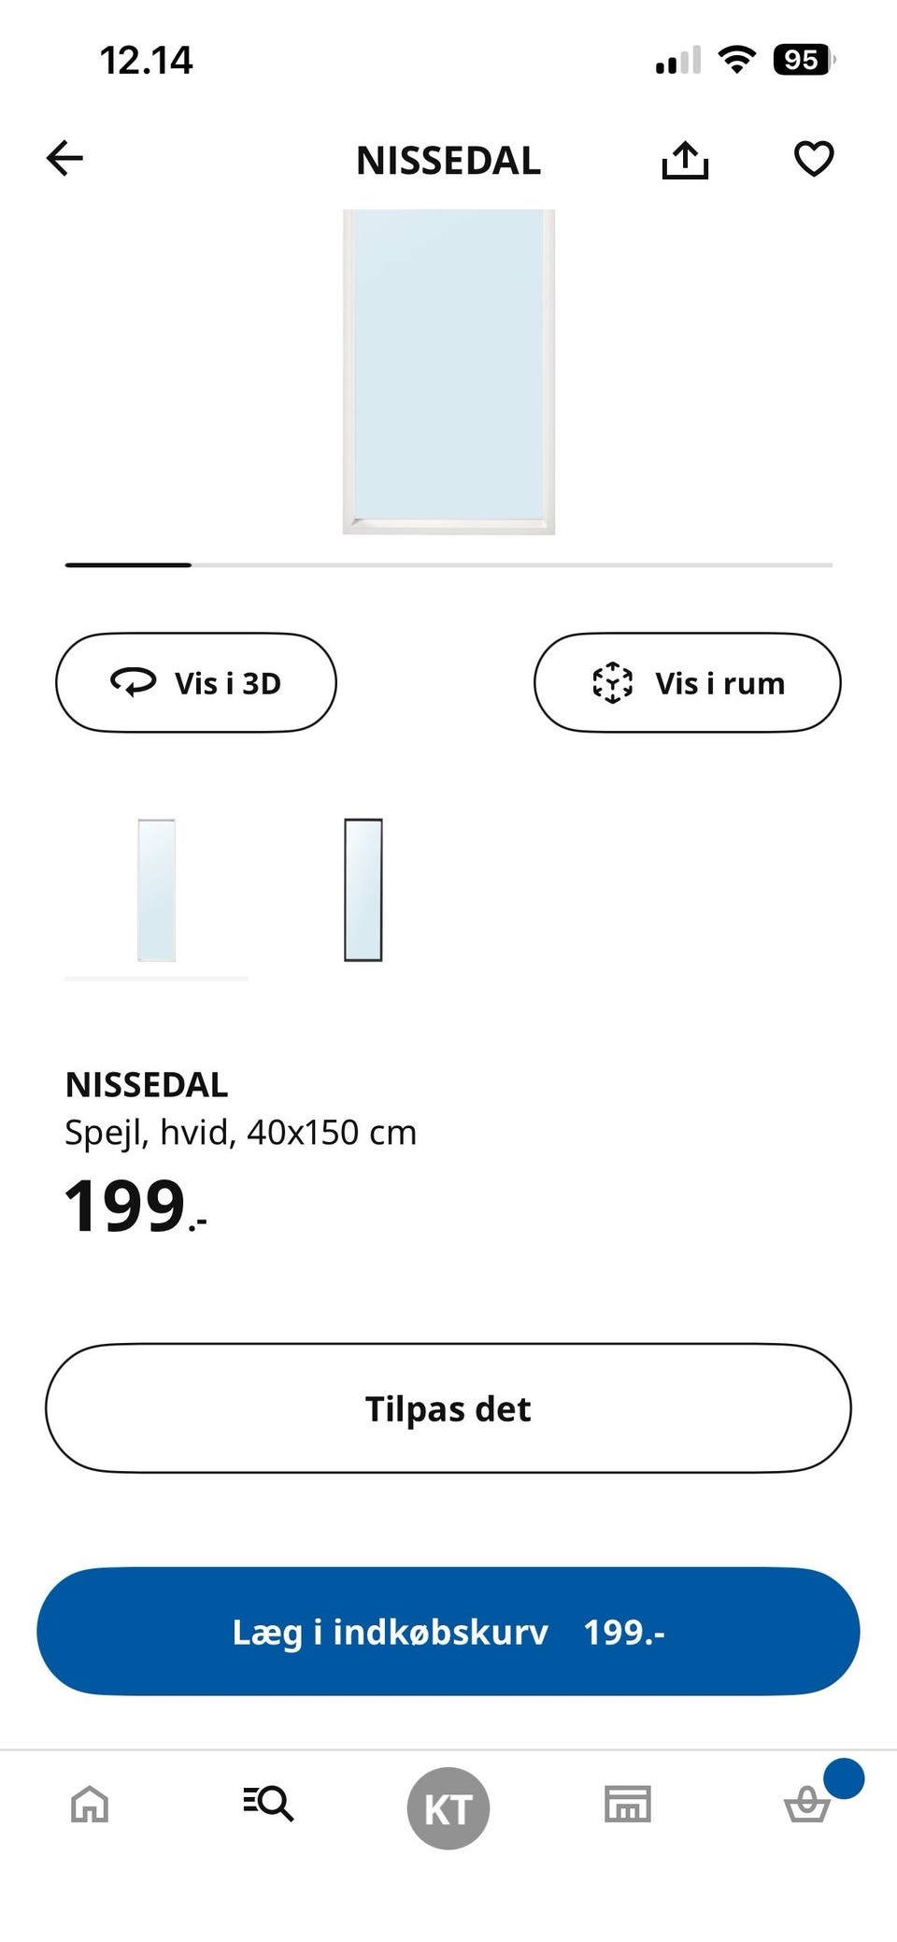Tap the Tilpas det button
This screenshot has width=897, height=1942.
click(448, 1408)
